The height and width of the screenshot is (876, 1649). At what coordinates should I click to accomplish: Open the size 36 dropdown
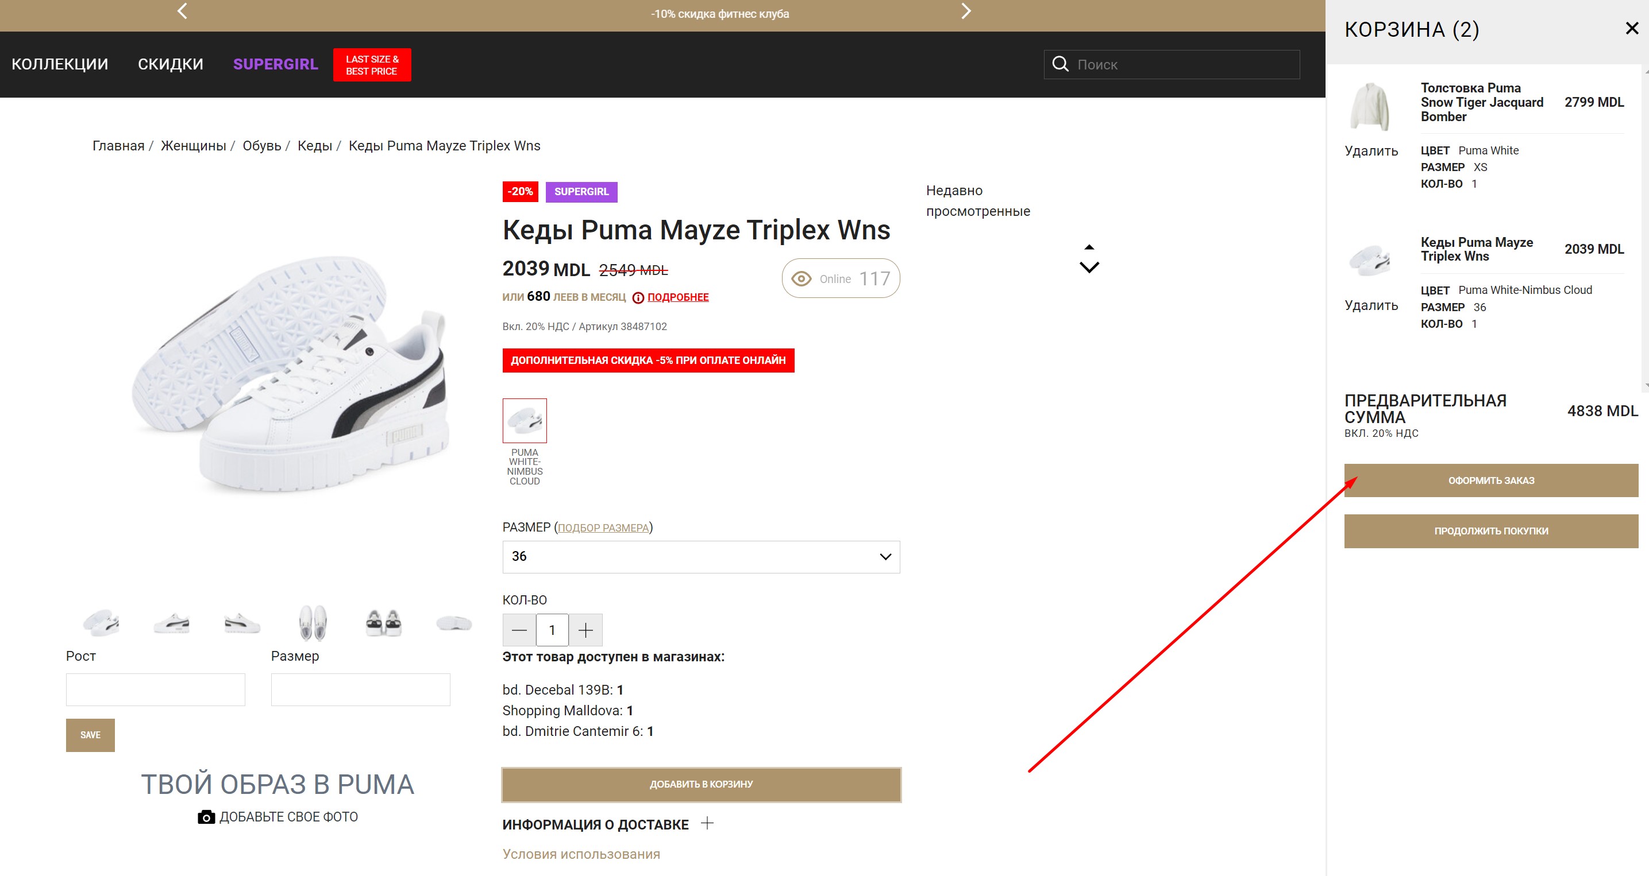tap(701, 557)
